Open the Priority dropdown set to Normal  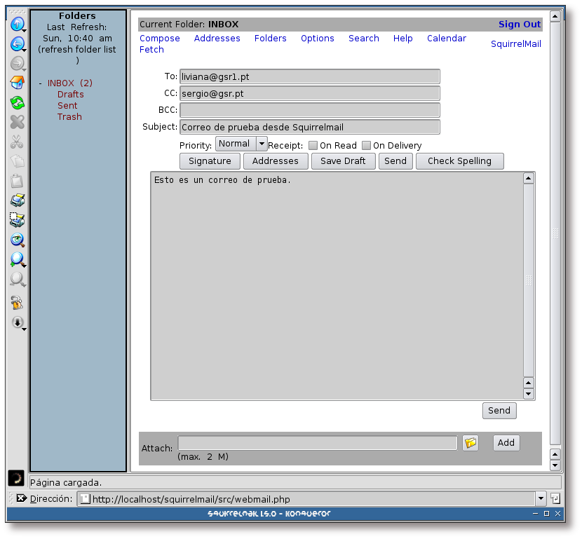pyautogui.click(x=241, y=144)
